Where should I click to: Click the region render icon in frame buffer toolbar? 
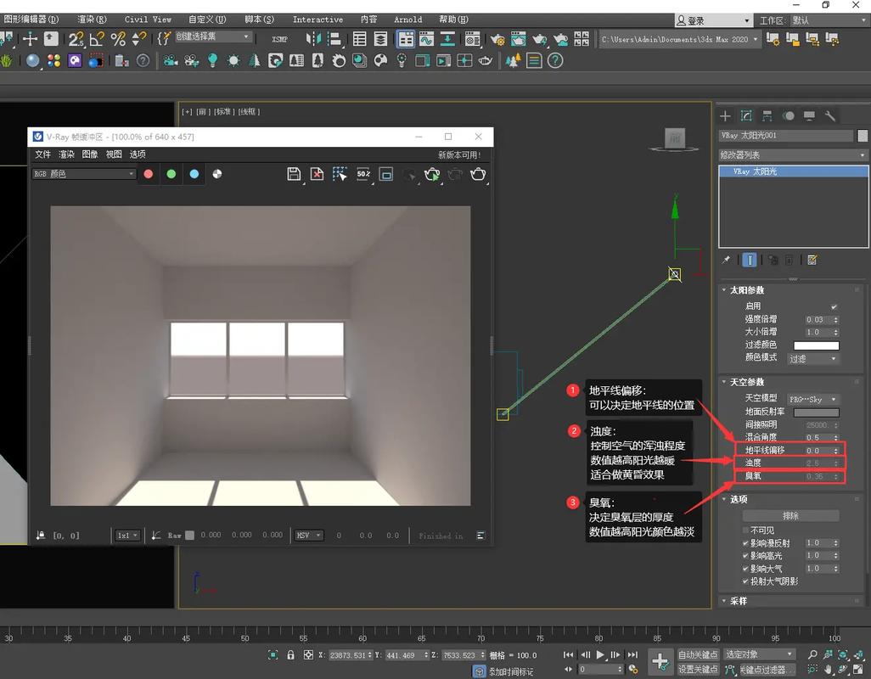(x=385, y=174)
